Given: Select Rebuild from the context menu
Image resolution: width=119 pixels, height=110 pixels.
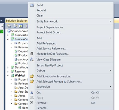Looking at the screenshot, I should tap(41, 10).
